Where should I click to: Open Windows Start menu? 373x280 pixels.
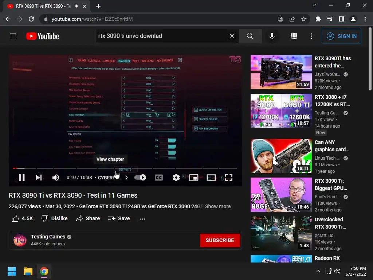[x=12, y=271]
